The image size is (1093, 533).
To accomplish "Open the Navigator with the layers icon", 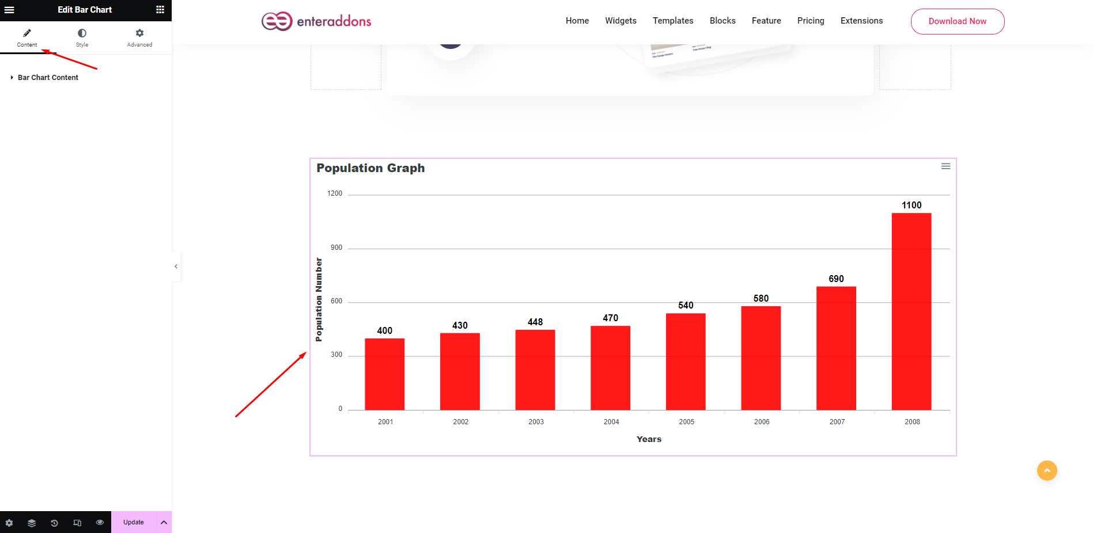I will coord(31,522).
